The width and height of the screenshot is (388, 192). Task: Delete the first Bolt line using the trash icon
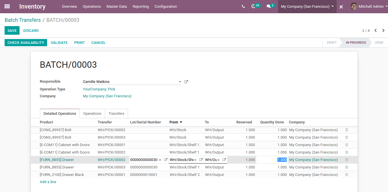(x=346, y=130)
